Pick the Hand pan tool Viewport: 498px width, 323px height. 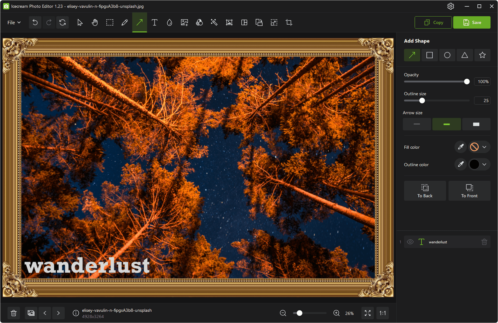95,22
